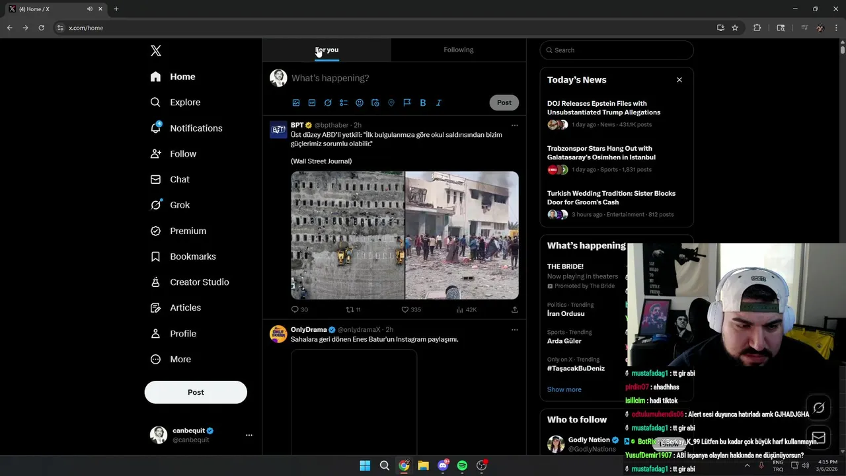Open the damaged building photo in BPT post
This screenshot has height=476, width=846.
point(462,235)
